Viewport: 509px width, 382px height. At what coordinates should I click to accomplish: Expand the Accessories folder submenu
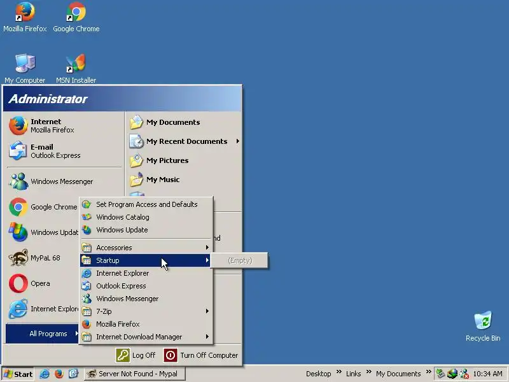point(146,248)
